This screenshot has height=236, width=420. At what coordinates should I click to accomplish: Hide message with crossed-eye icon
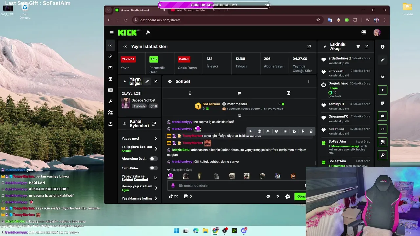tap(268, 131)
